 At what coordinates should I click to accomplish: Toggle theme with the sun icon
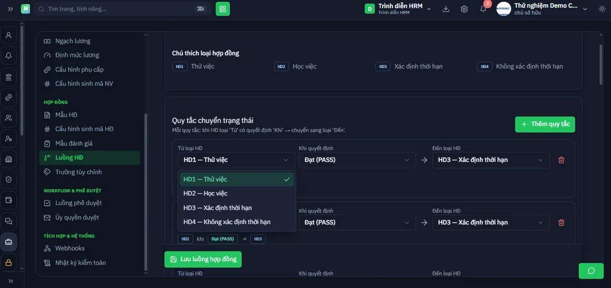(601, 9)
